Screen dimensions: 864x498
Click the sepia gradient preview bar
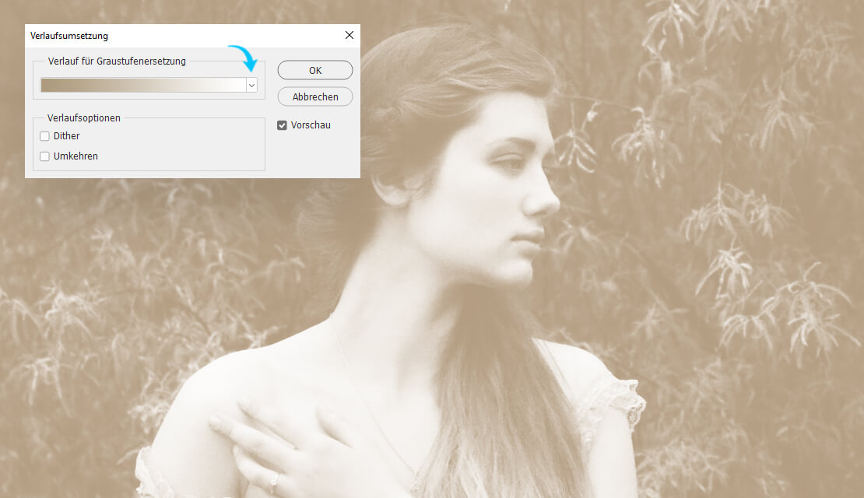[x=142, y=86]
